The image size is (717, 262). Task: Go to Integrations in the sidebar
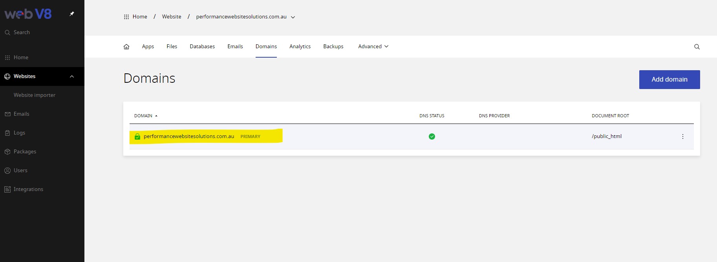[28, 189]
